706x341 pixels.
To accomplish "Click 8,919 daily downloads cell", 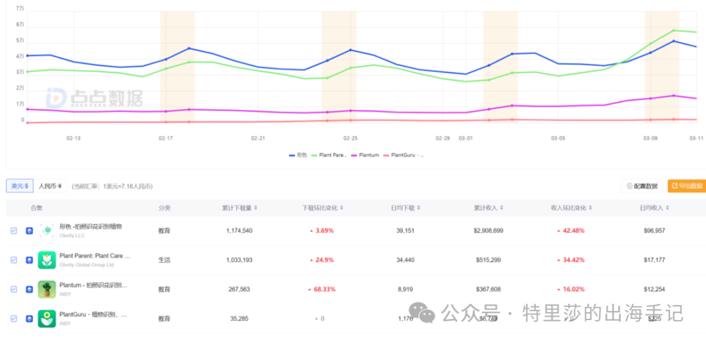I will (x=405, y=289).
